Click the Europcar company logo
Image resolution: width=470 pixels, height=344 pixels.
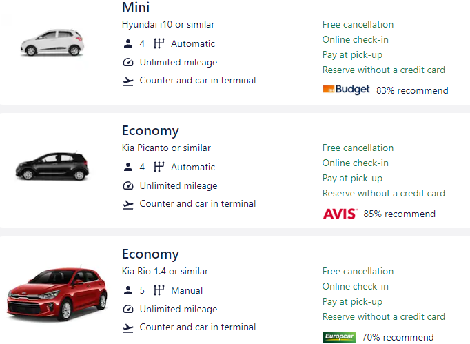339,337
